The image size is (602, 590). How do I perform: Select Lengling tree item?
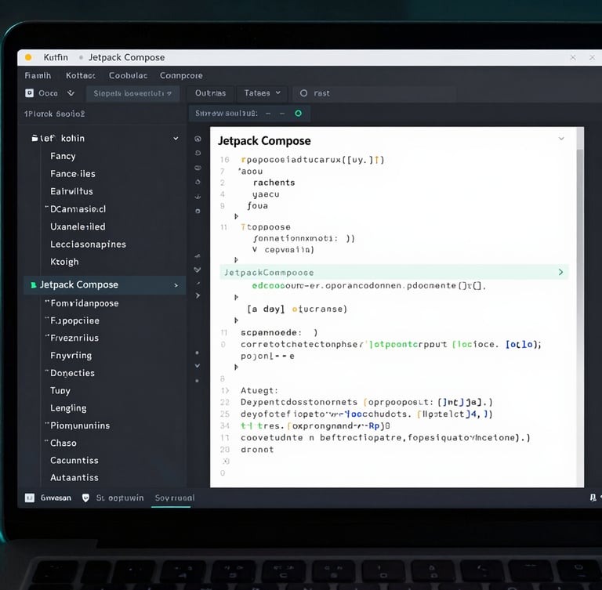(x=68, y=408)
